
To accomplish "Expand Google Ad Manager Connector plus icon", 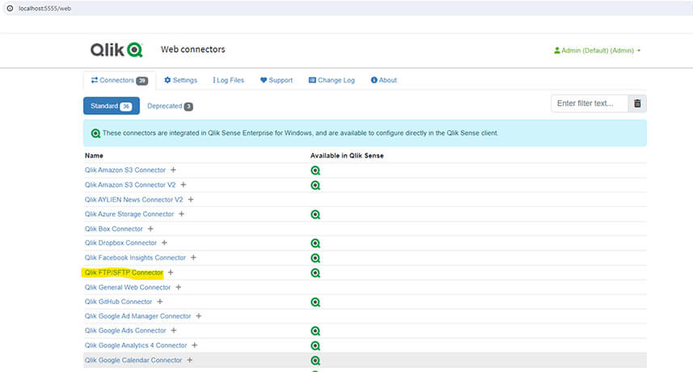I will tap(199, 316).
